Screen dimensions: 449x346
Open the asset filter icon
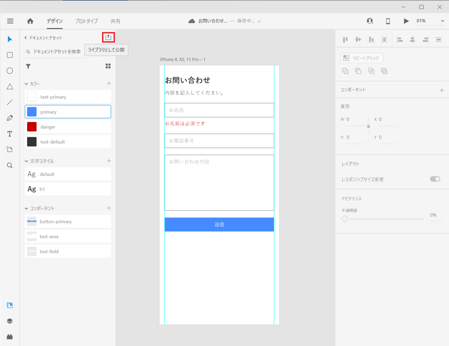(x=28, y=66)
